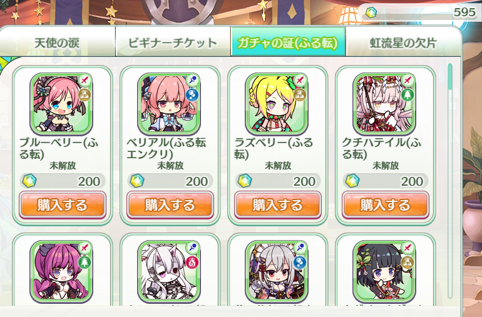Viewport: 482px width, 317px height.
Task: Click the クチハテイル(ふる転) character icon
Action: click(384, 104)
